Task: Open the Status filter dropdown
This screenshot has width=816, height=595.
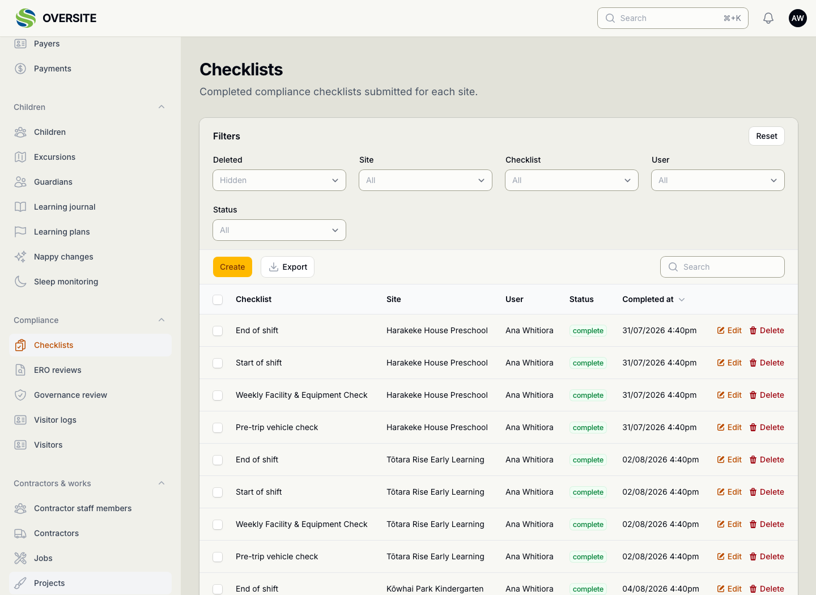Action: click(279, 230)
